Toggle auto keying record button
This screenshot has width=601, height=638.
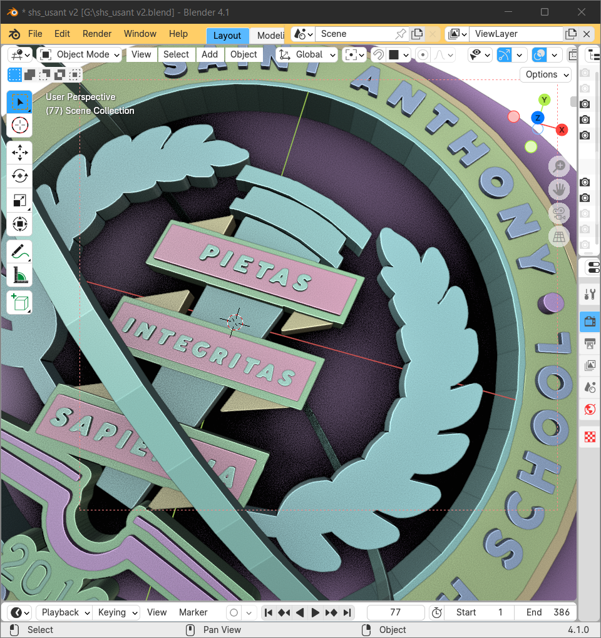point(234,612)
